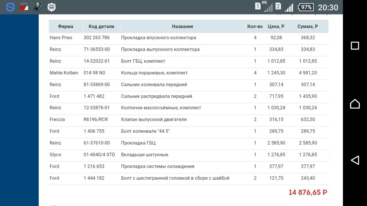Select Прокладка системы охлаждения name
Viewport: 367px width, 206px height.
pos(158,166)
